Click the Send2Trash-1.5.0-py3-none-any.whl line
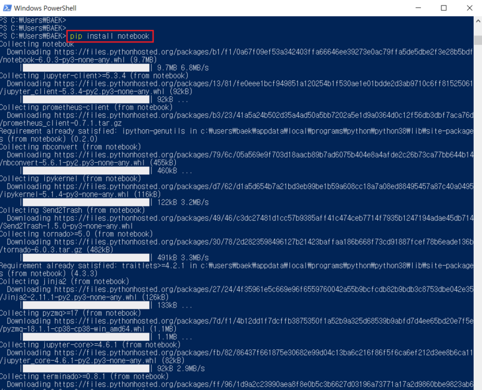 [66, 226]
